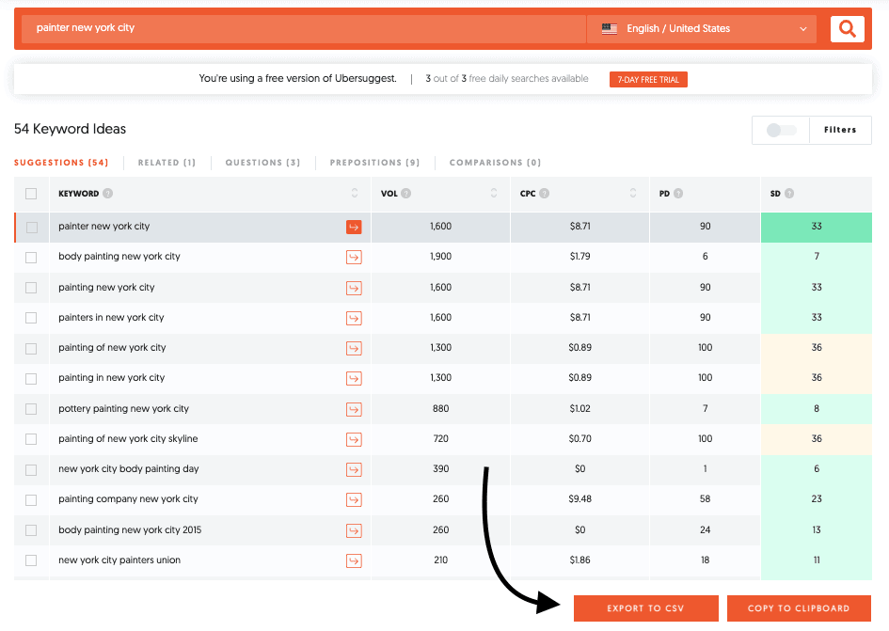The height and width of the screenshot is (631, 889).
Task: Open the Filters button
Action: point(840,130)
